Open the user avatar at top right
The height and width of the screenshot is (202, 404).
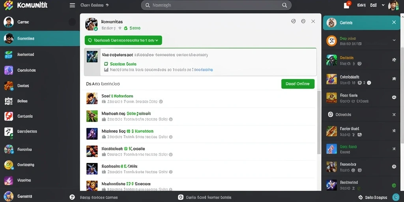(393, 5)
